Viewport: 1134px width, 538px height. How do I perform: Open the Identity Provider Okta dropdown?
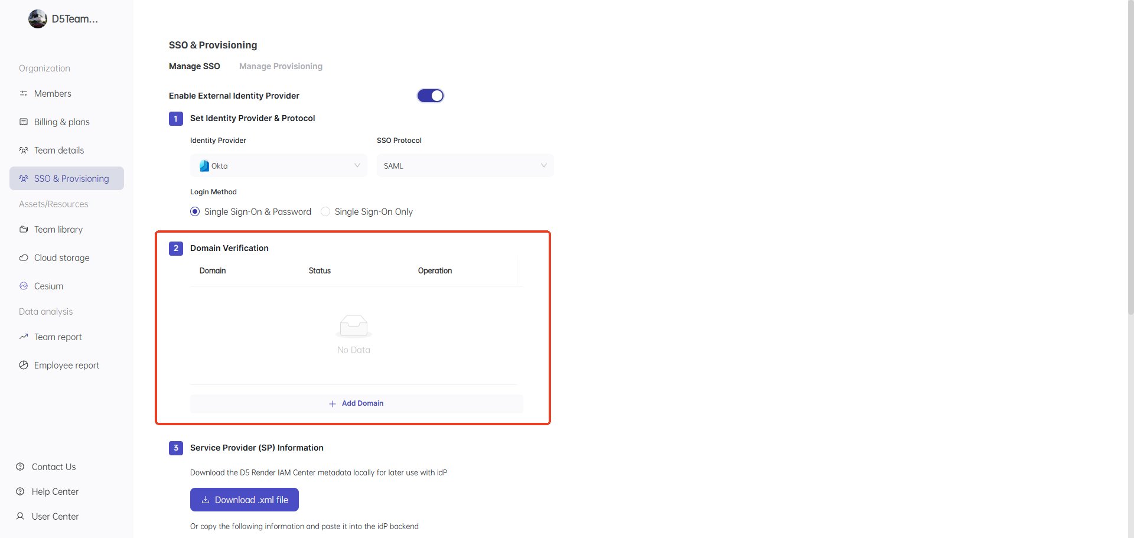(278, 166)
